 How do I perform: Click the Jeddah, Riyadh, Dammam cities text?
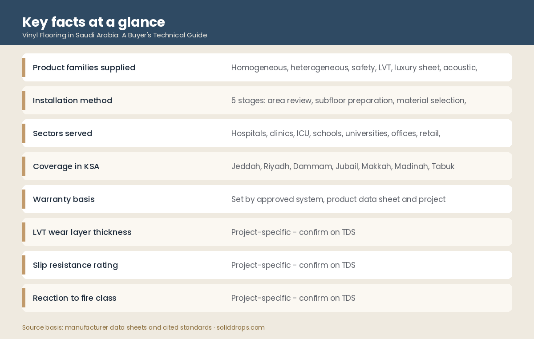(x=343, y=166)
